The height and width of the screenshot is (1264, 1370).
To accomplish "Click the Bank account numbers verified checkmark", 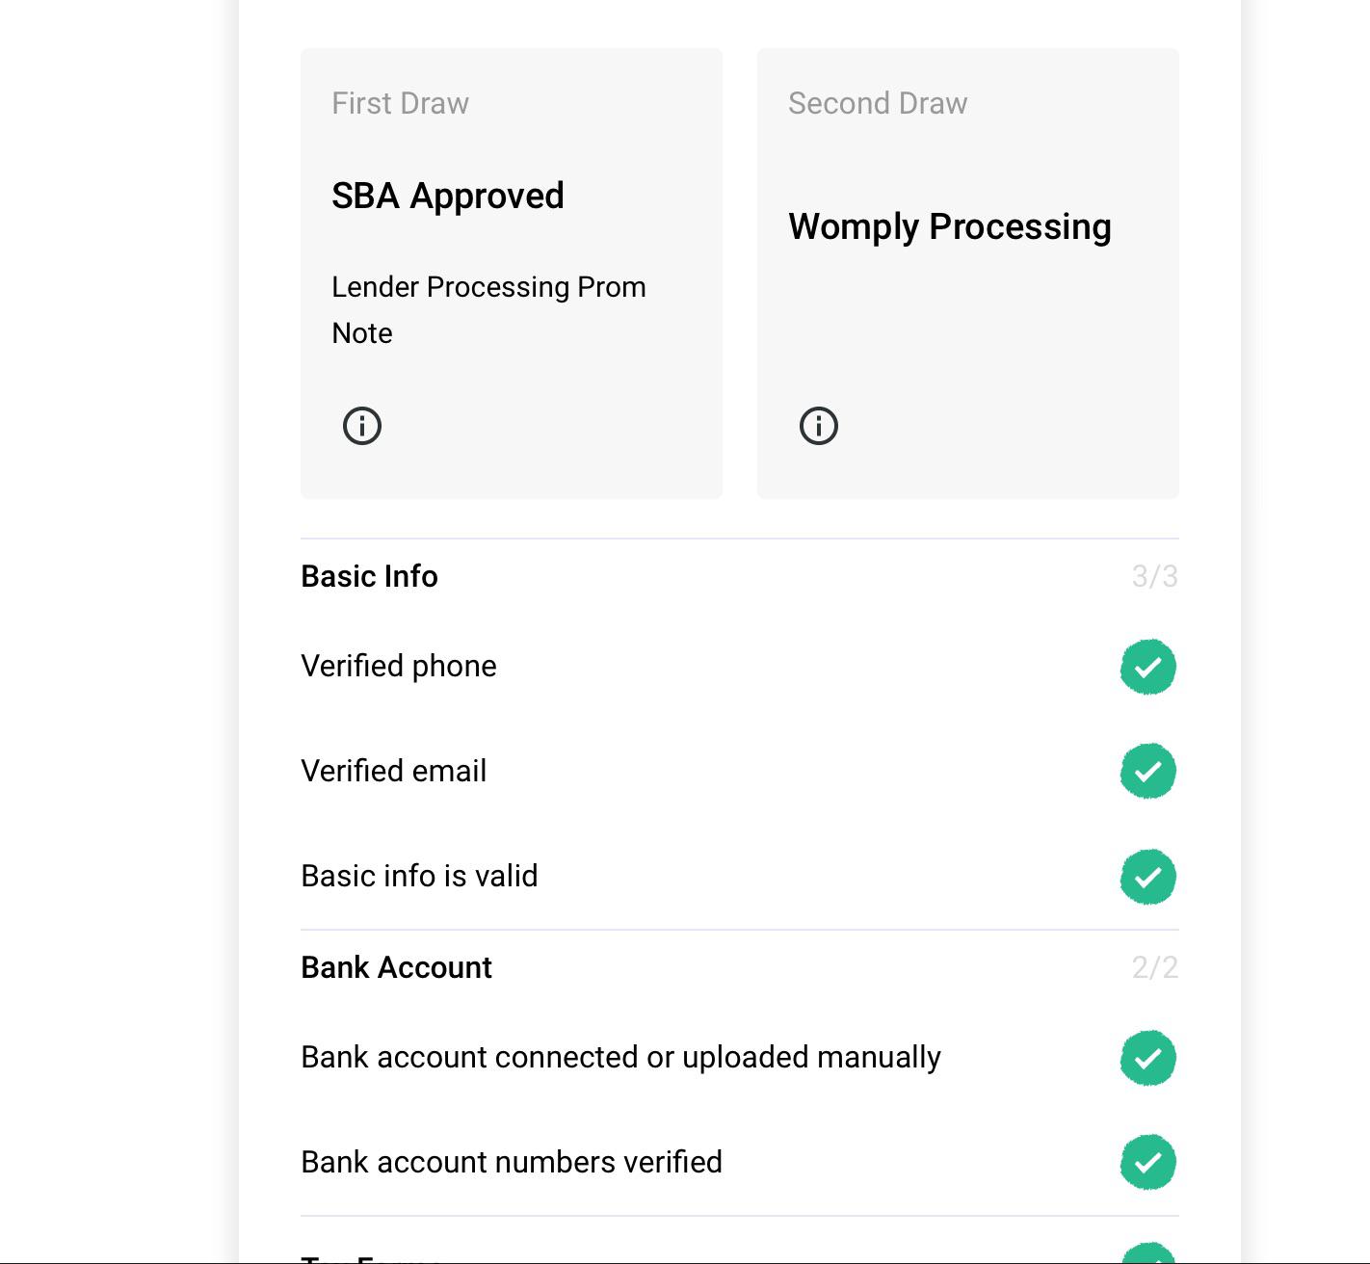I will 1147,1162.
